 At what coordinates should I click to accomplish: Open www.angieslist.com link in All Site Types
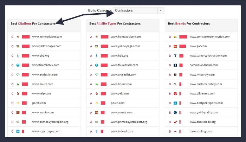tap(123, 74)
